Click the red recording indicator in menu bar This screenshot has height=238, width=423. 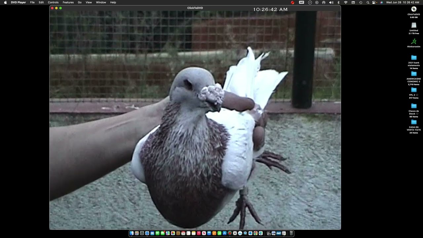(x=292, y=2)
